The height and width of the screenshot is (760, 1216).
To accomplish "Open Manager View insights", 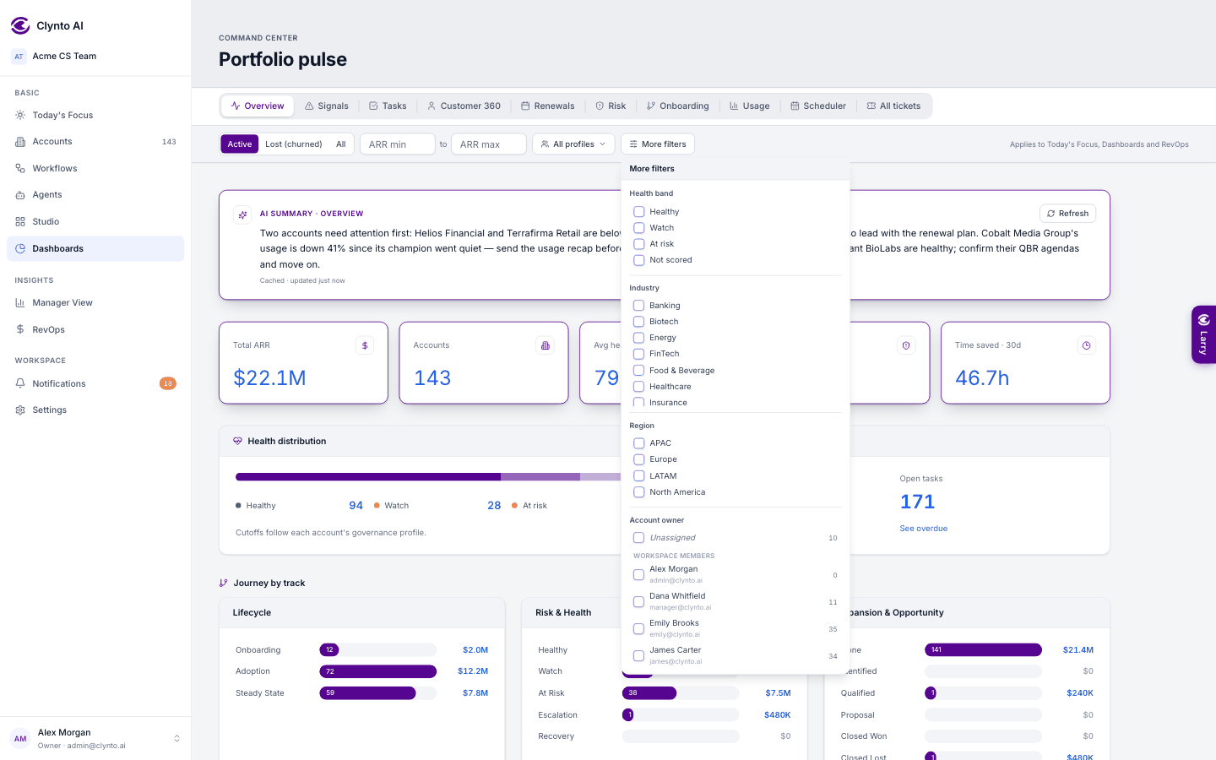I will point(95,302).
